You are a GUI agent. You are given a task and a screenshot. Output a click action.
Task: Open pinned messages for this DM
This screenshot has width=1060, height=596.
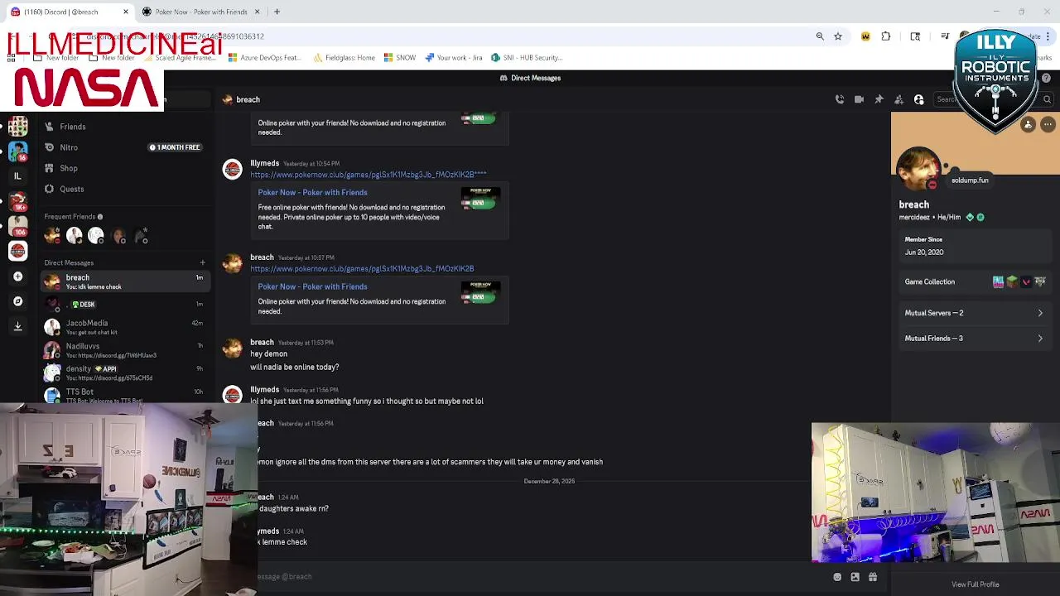(x=879, y=99)
